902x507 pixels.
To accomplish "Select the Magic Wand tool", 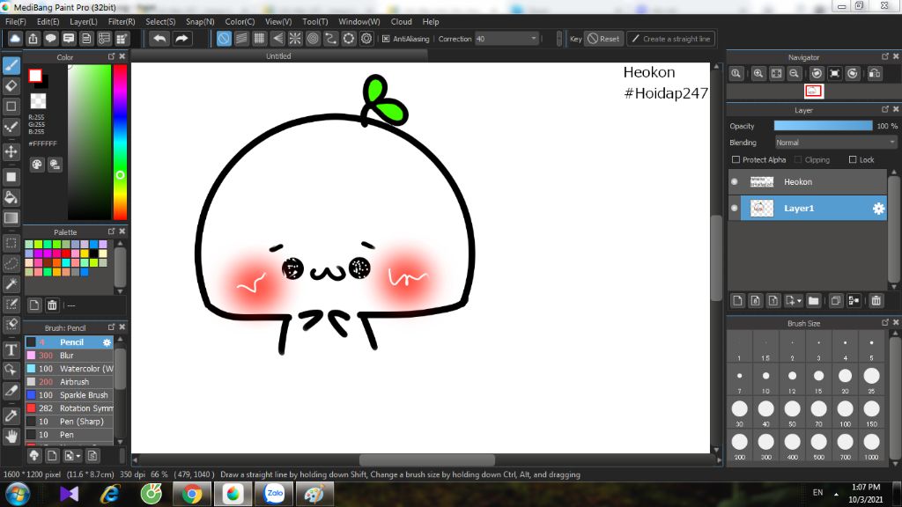I will click(11, 284).
